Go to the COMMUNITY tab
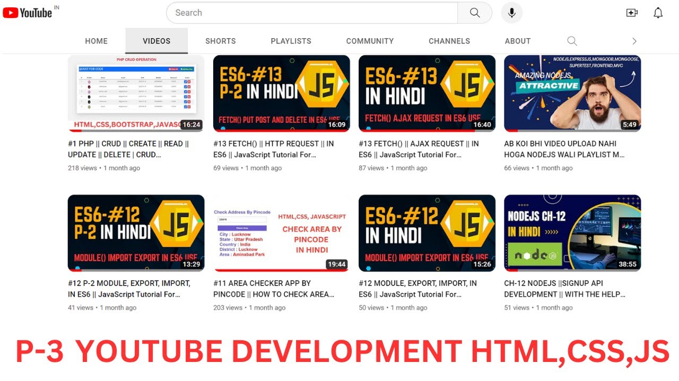Screen dimensions: 679x381 (370, 41)
